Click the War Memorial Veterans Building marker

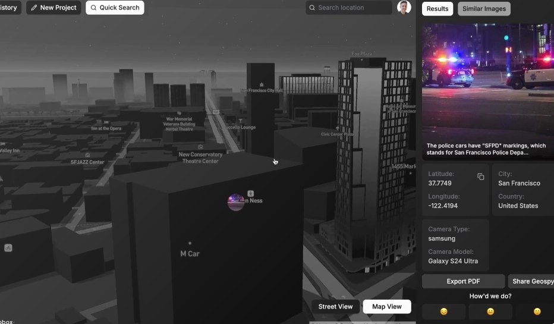pos(179,113)
